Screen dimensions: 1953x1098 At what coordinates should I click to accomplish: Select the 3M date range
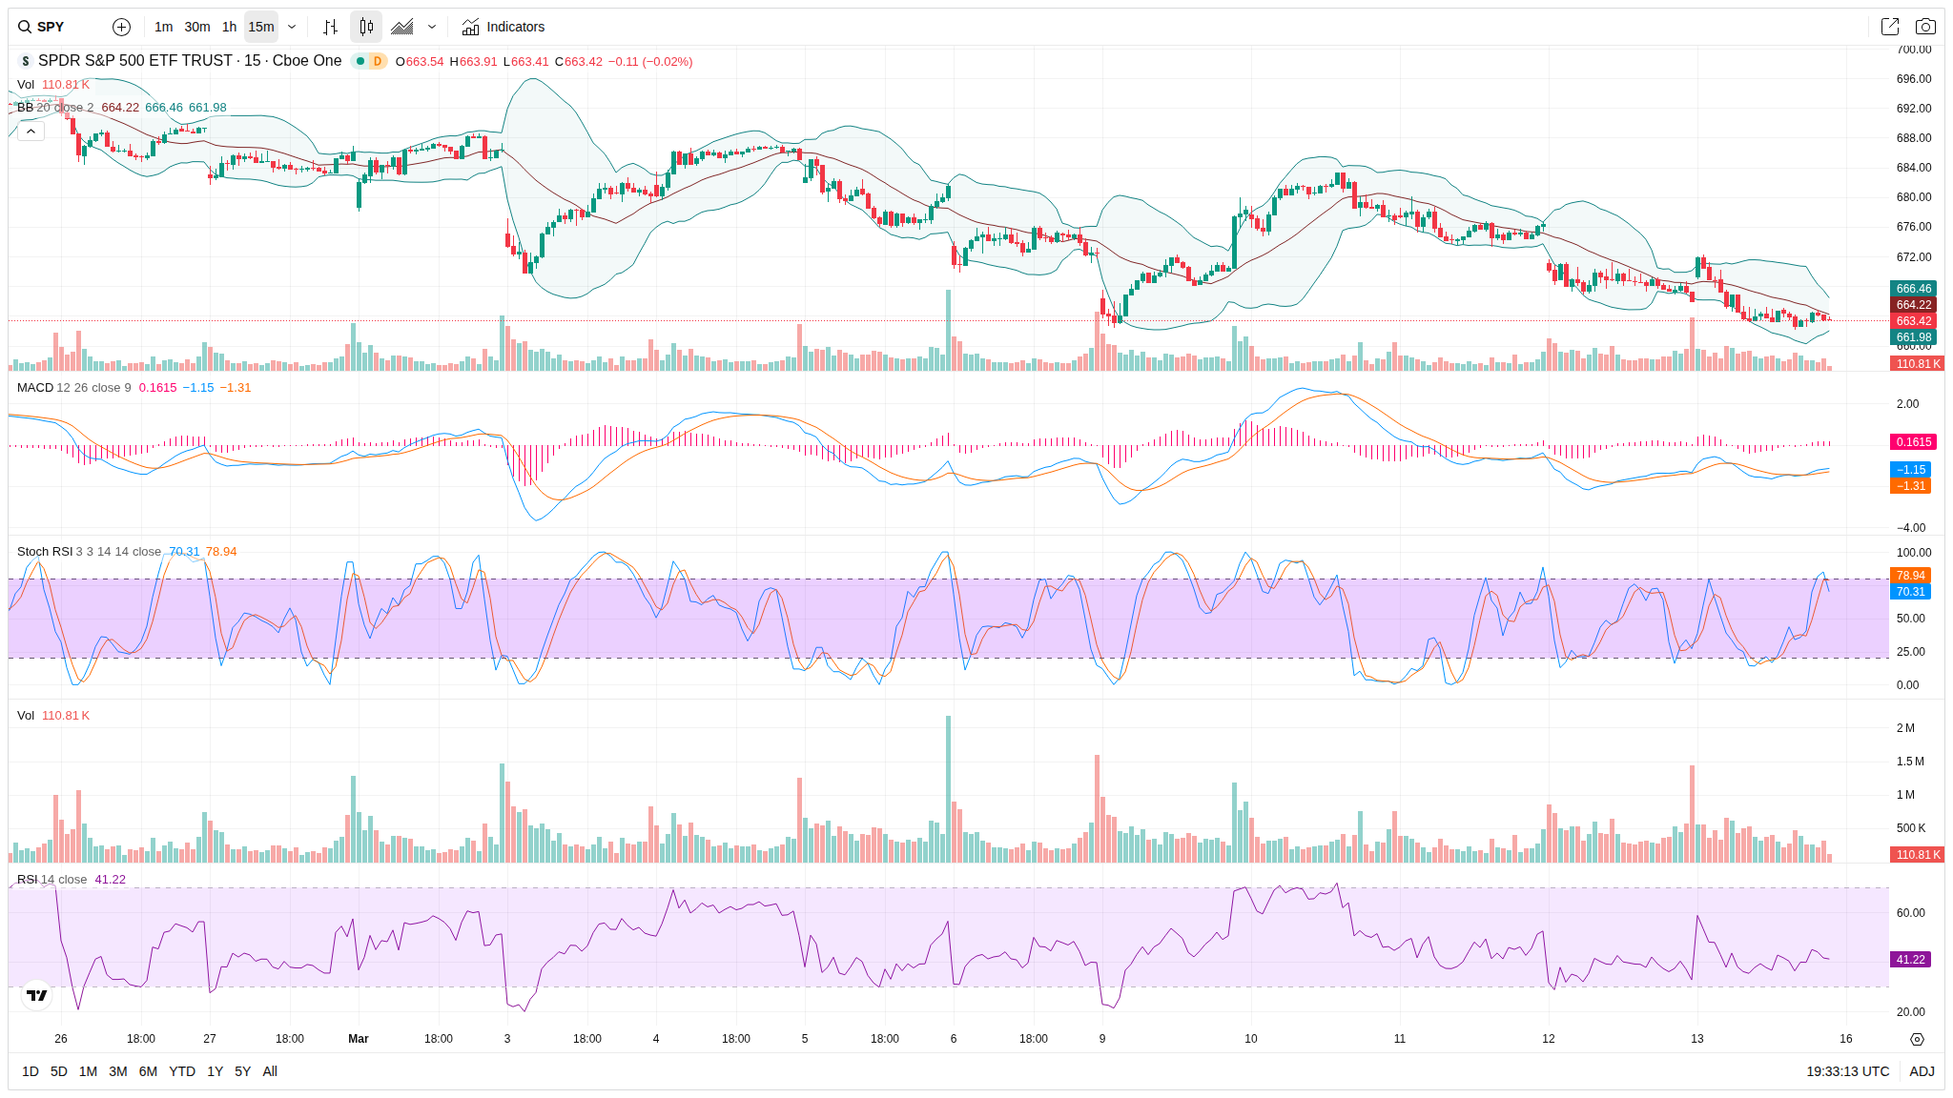tap(117, 1071)
